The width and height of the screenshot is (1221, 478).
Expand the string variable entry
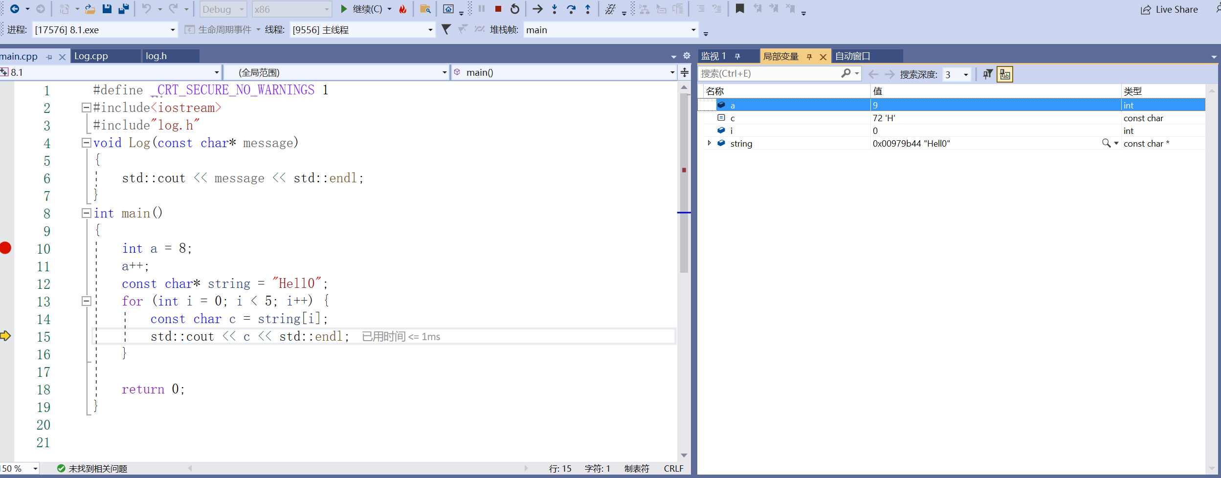(x=709, y=143)
